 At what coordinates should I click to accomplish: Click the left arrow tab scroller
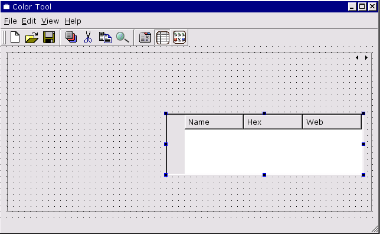click(357, 57)
